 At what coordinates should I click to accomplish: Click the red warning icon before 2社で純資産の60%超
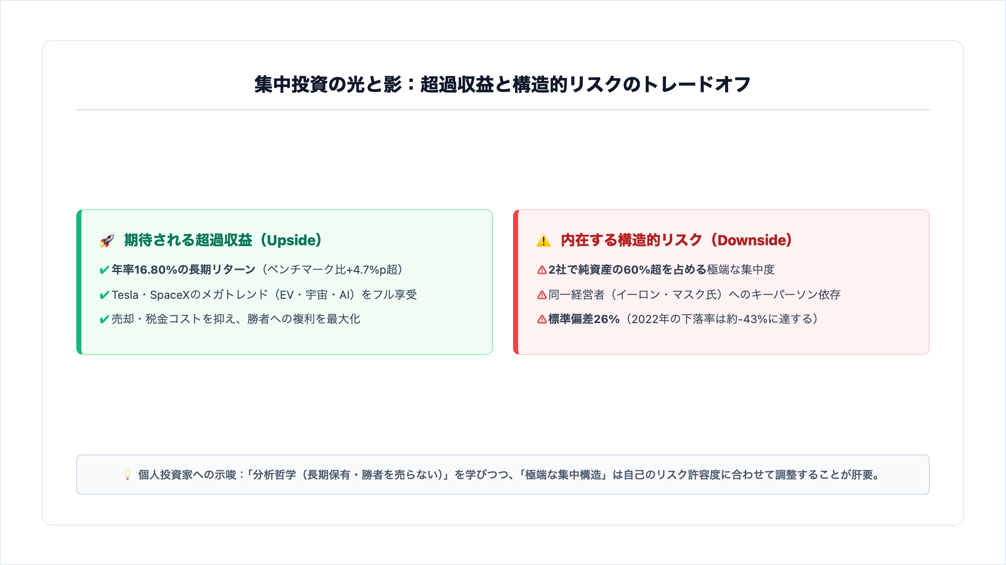[542, 270]
